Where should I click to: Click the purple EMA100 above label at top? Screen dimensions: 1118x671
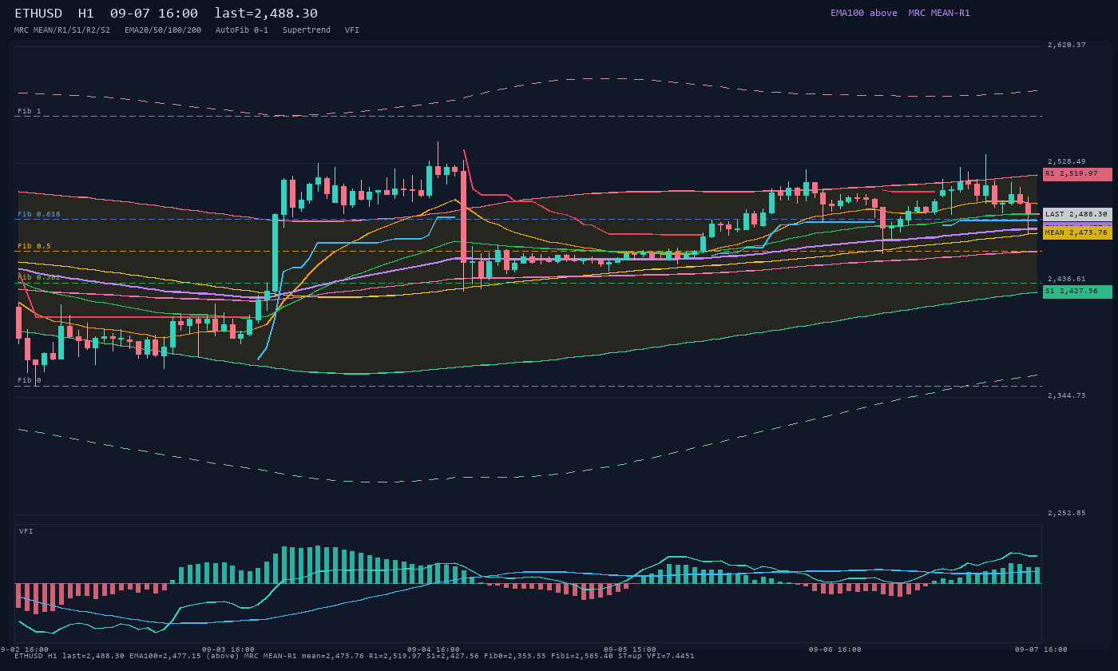tap(864, 13)
